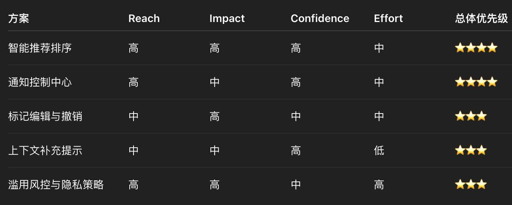Select the 滥用风控与隐私策略 row title

pos(56,184)
